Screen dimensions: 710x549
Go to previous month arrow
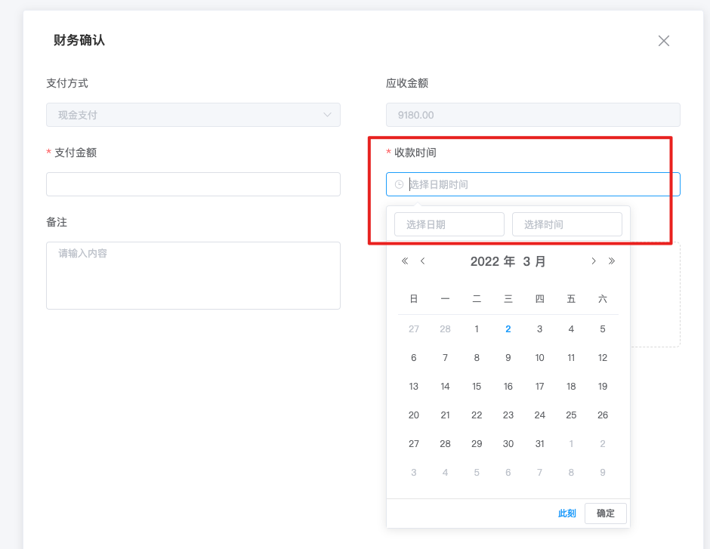(x=423, y=261)
